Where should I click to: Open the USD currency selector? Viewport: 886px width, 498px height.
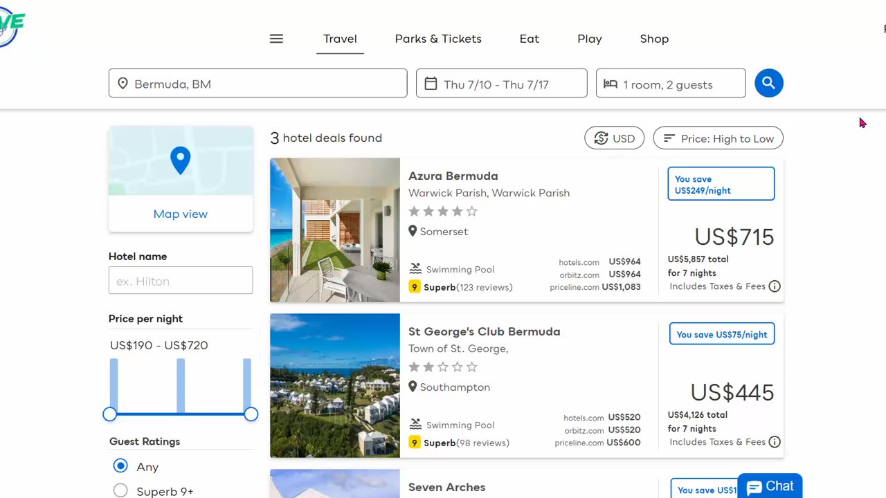(x=615, y=138)
